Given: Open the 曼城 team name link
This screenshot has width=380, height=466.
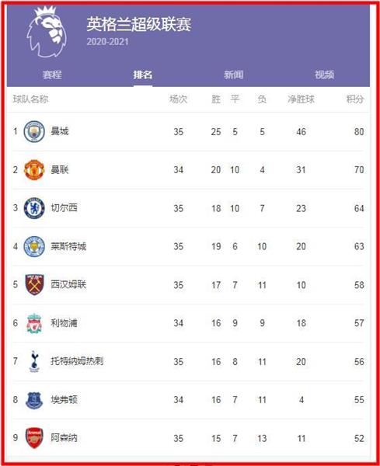Looking at the screenshot, I should pyautogui.click(x=60, y=131).
